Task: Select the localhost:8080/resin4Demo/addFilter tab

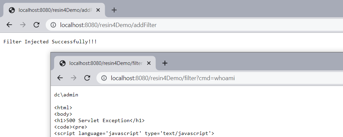Action: 54,10
